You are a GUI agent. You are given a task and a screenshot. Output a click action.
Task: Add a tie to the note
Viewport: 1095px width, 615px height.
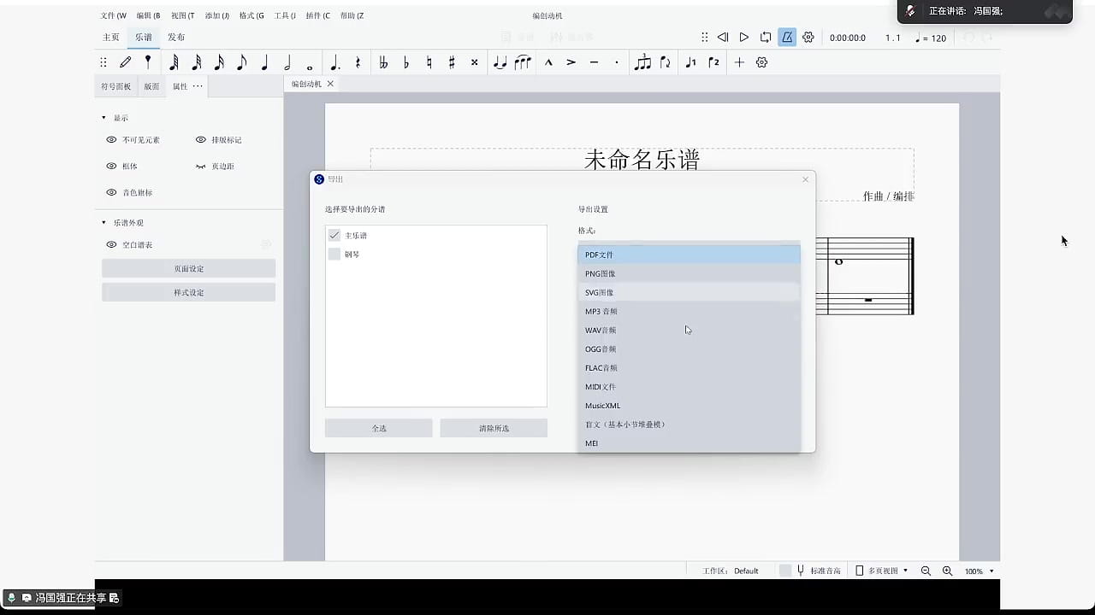coord(500,62)
